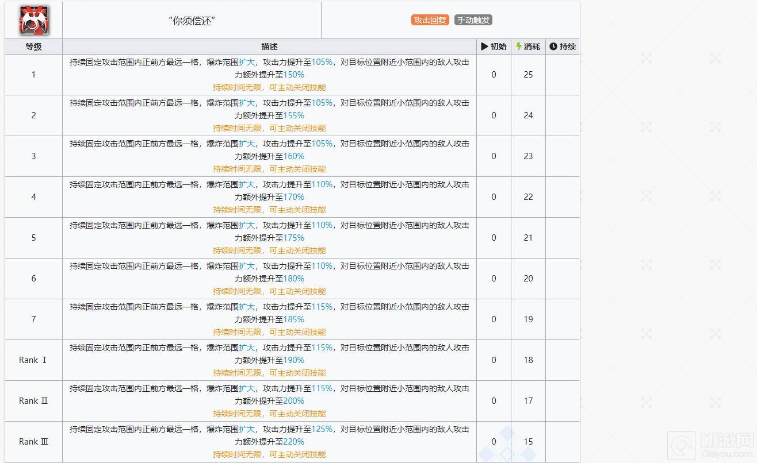Screen dimensions: 757x463
Task: Click the Qieyou watermark logo
Action: point(711,446)
